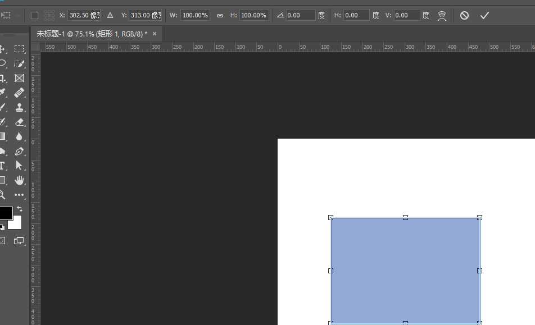Toggle relative positioning triangle for reference point

pos(110,16)
